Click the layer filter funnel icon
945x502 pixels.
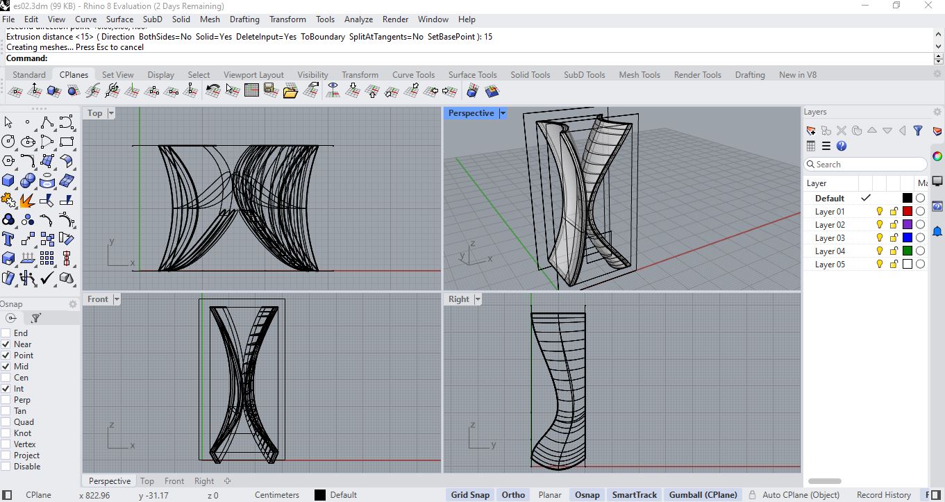tap(917, 131)
